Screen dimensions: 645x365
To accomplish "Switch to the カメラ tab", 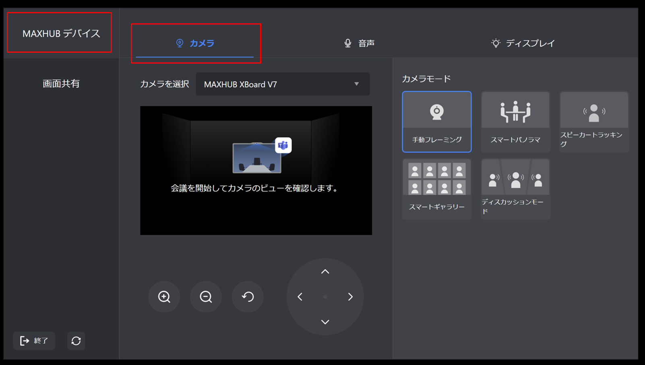I will (x=195, y=43).
